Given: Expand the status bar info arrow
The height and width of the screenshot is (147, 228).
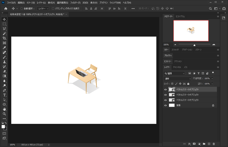Looking at the screenshot, I should (49, 145).
